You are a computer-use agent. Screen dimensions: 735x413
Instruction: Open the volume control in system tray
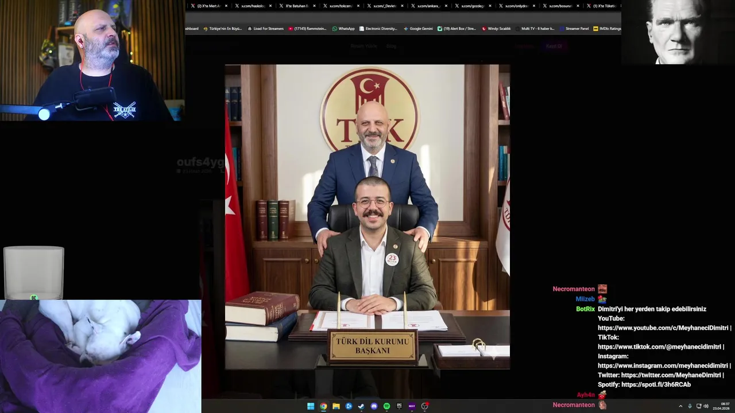tap(706, 406)
